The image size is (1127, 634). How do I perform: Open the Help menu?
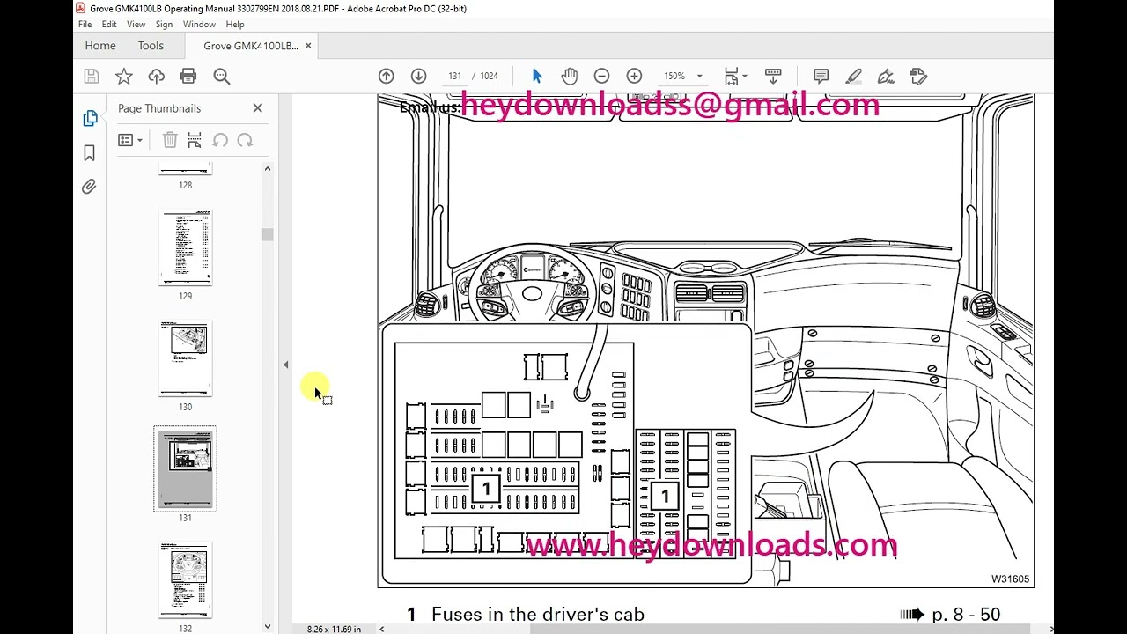(x=235, y=25)
